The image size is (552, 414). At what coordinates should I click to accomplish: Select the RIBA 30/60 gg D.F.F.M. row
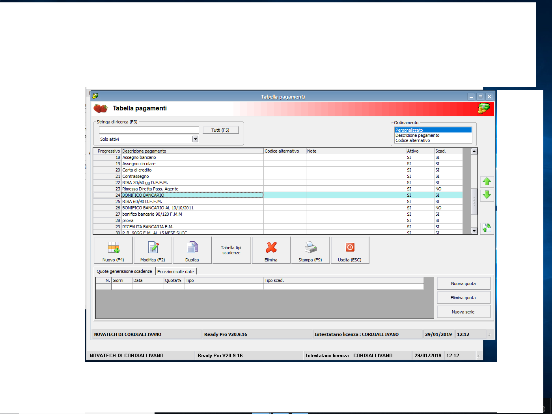click(x=278, y=183)
